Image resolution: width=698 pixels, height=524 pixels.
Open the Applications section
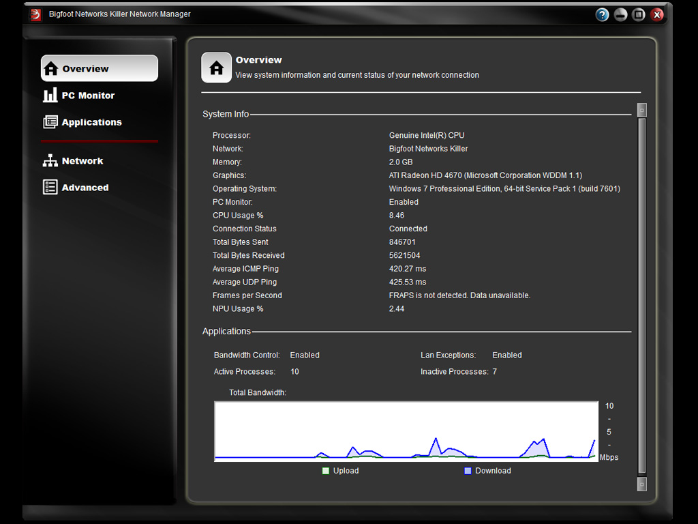coord(82,121)
